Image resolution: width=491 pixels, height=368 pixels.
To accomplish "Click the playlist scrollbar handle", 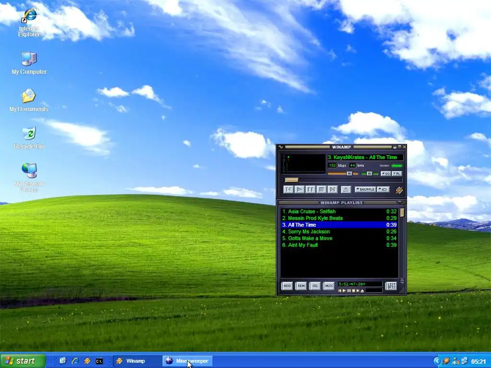I will click(x=402, y=213).
